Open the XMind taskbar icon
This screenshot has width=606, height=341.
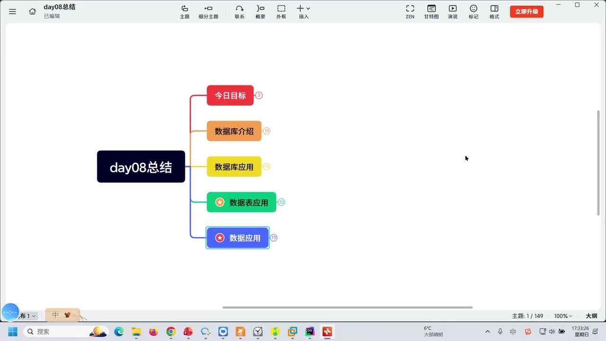[327, 332]
